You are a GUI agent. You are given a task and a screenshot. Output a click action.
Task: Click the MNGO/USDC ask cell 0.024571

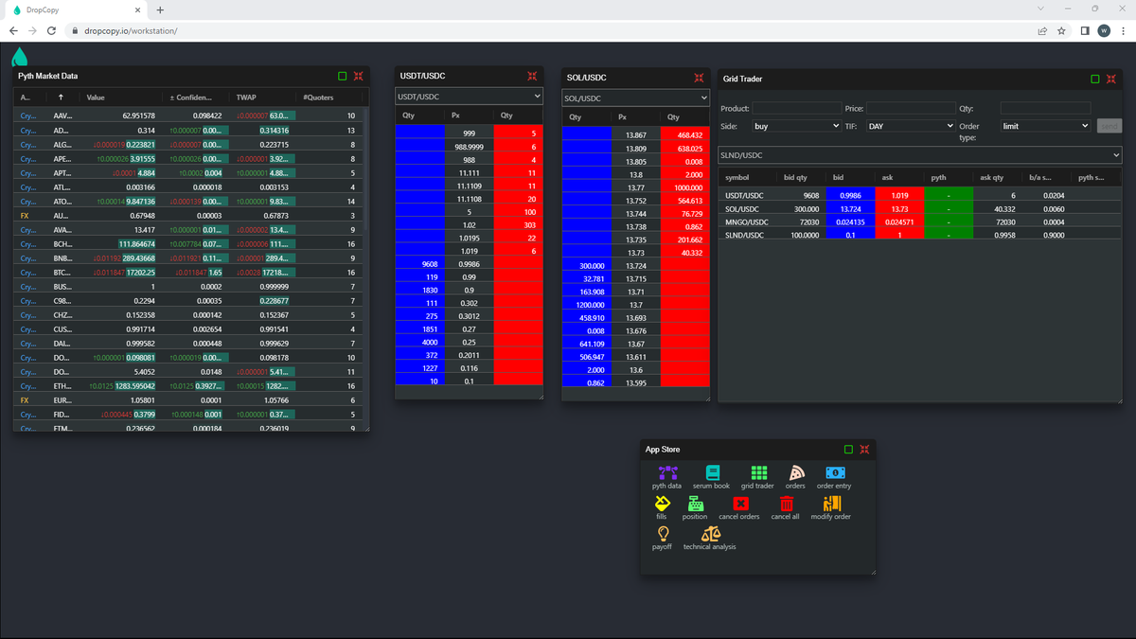pyautogui.click(x=899, y=222)
